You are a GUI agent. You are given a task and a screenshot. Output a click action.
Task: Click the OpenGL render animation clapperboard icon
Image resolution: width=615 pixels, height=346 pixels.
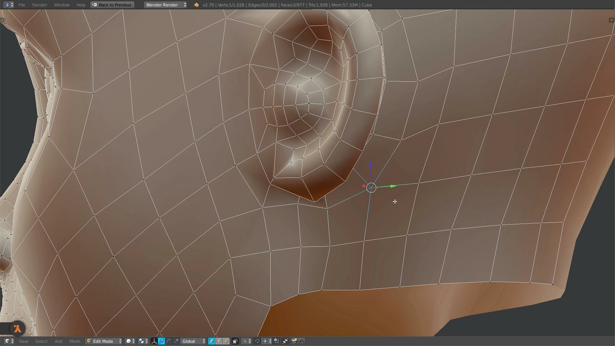301,341
